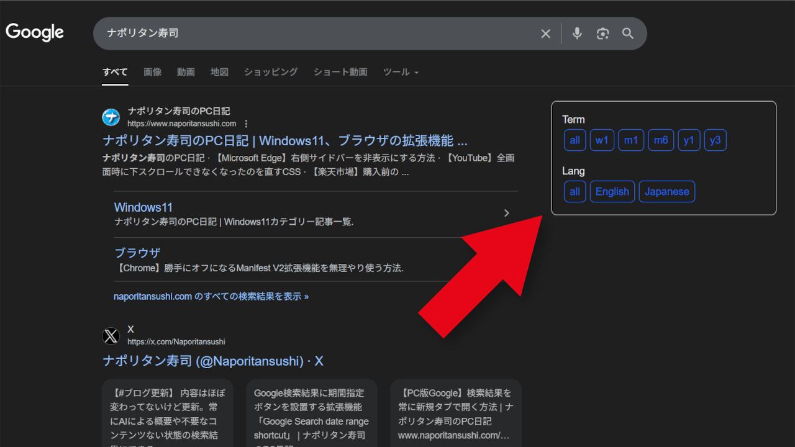Screen dimensions: 795x447
Task: Click the X site favicon
Action: pyautogui.click(x=111, y=336)
